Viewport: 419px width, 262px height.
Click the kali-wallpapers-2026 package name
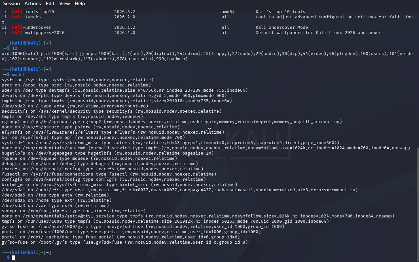(x=38, y=33)
